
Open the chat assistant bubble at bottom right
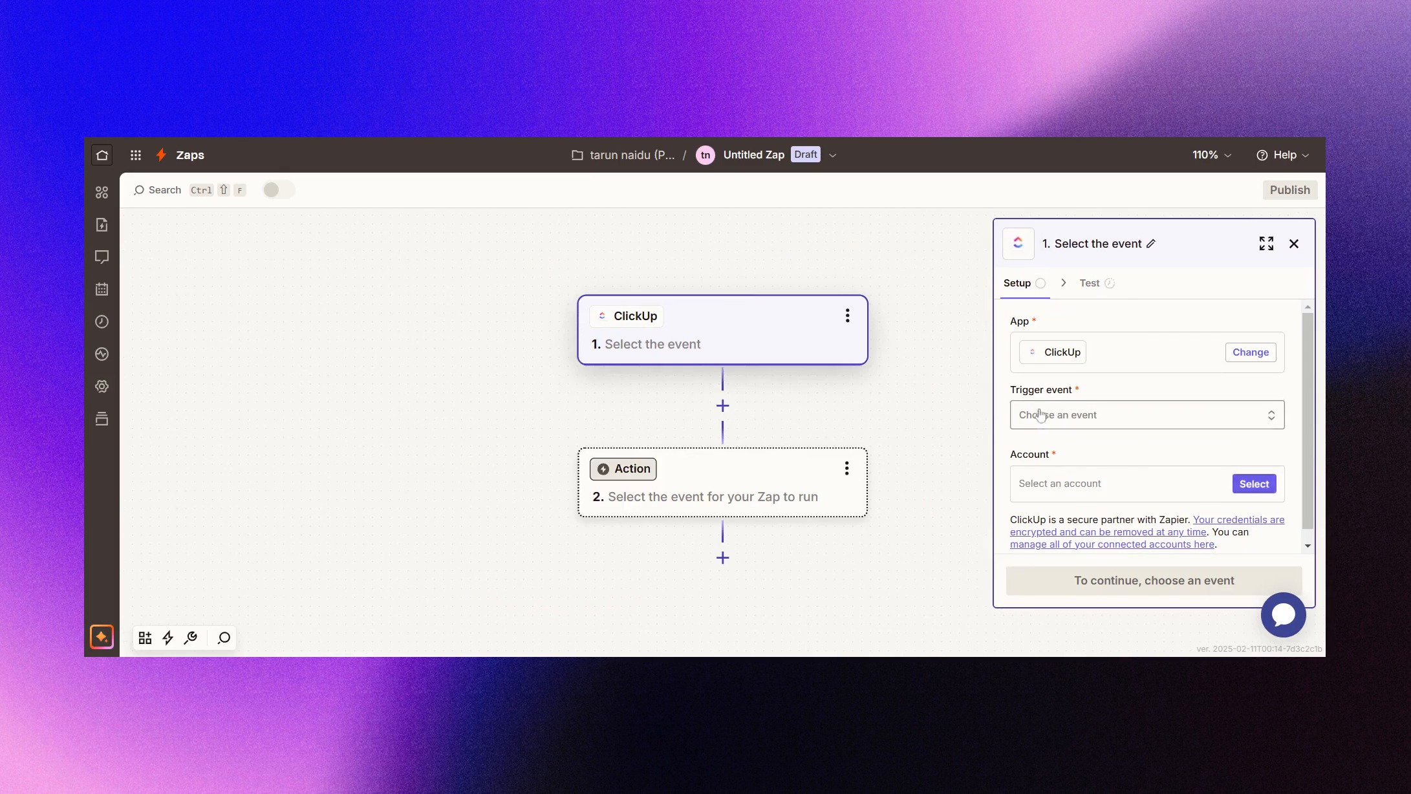click(x=1283, y=615)
